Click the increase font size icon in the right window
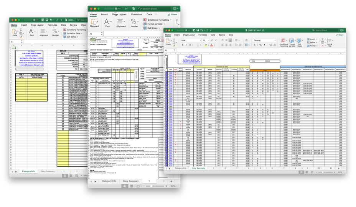Image resolution: width=356 pixels, height=207 pixels. [212, 40]
